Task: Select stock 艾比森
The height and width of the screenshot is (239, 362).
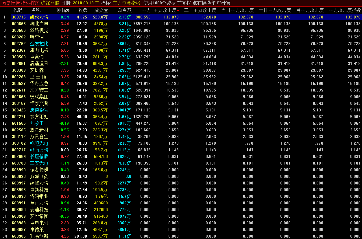Action: [x=37, y=70]
